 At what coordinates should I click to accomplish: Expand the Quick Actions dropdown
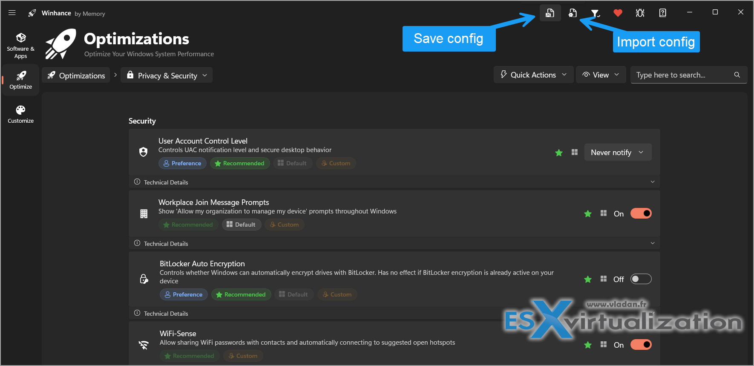533,75
